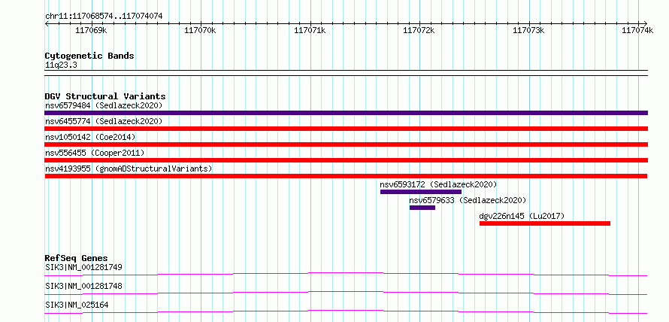Screen dimensions: 669x322
Task: Click the SIK3 NM_025164 magenta intron line
Action: 346,311
